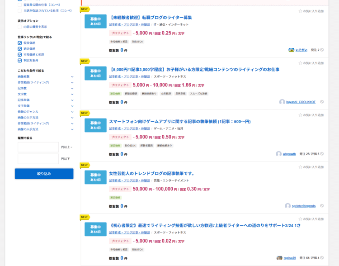Focus the 円以下 maximum reward field

pyautogui.click(x=38, y=159)
